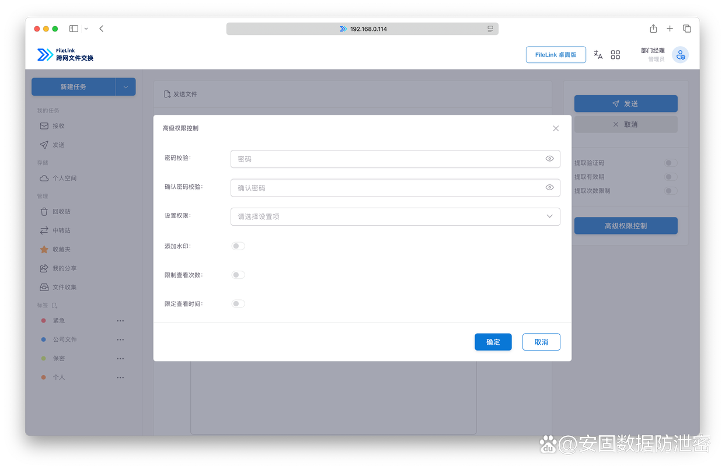Open the three-dot menu for 保密 tag

pos(120,358)
